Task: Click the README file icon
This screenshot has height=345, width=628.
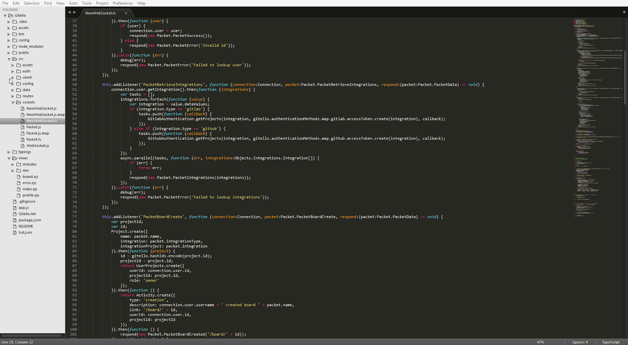Action: 15,226
